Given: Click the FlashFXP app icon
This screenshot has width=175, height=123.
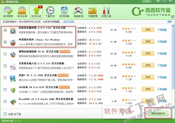Looking at the screenshot, I should (13, 102).
